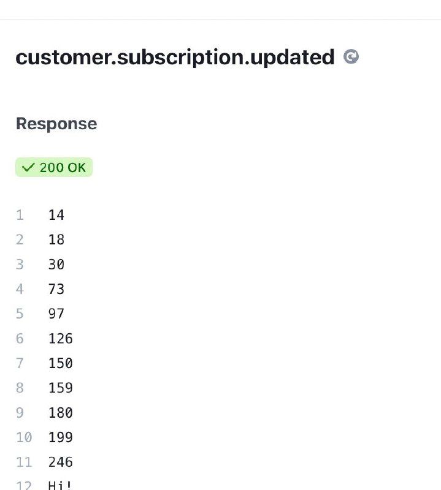Image resolution: width=441 pixels, height=490 pixels.
Task: Click the value 18 on line 2
Action: click(56, 239)
